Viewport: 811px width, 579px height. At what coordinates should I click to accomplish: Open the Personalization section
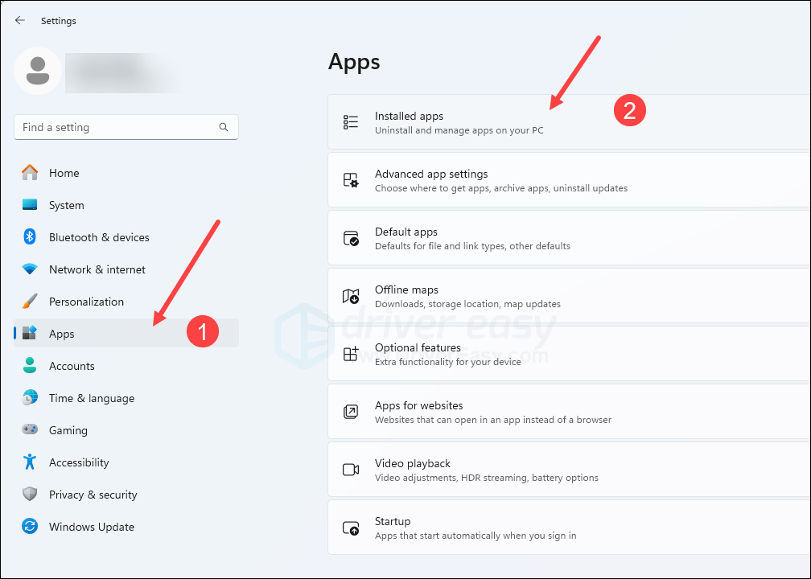point(86,302)
